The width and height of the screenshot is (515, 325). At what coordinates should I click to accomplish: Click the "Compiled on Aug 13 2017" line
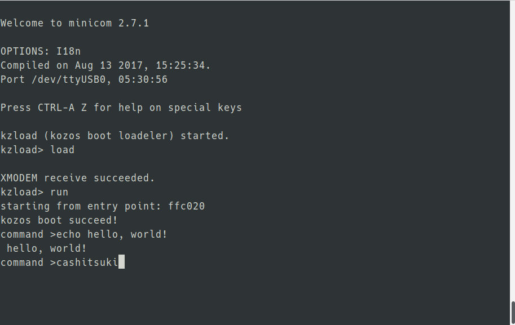(105, 65)
